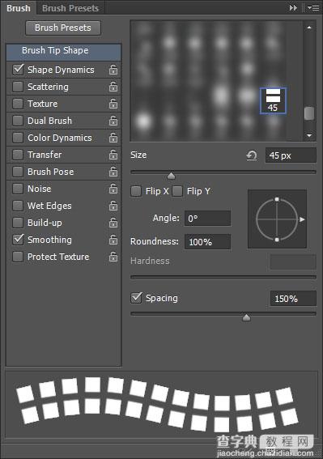
Task: Click the Angle input field
Action: click(x=207, y=219)
